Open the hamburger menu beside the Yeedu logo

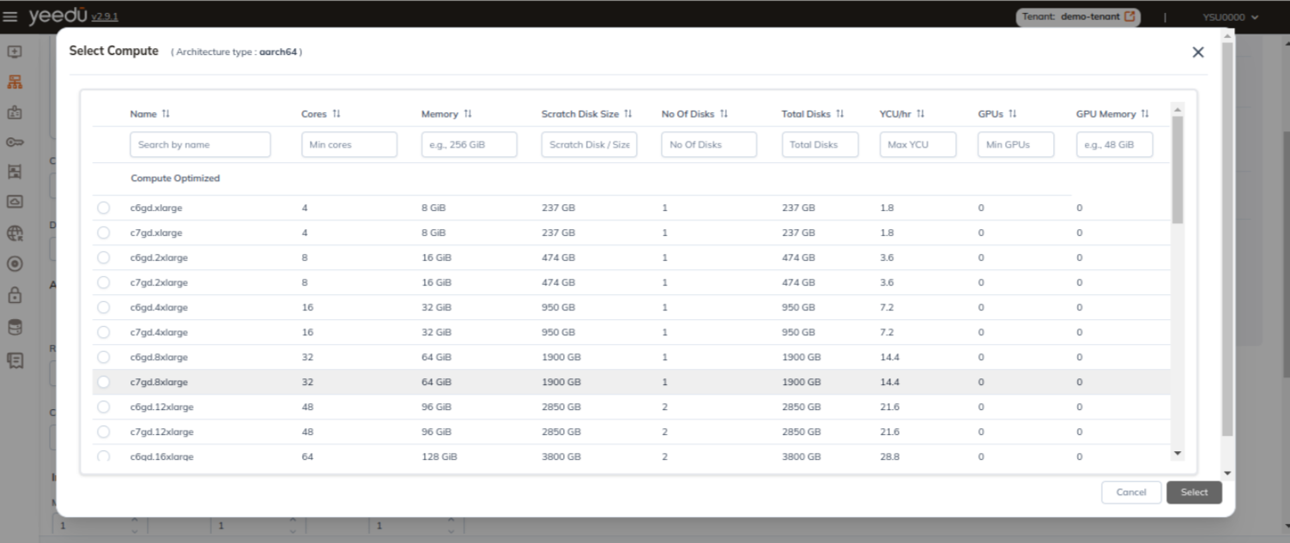pos(10,17)
